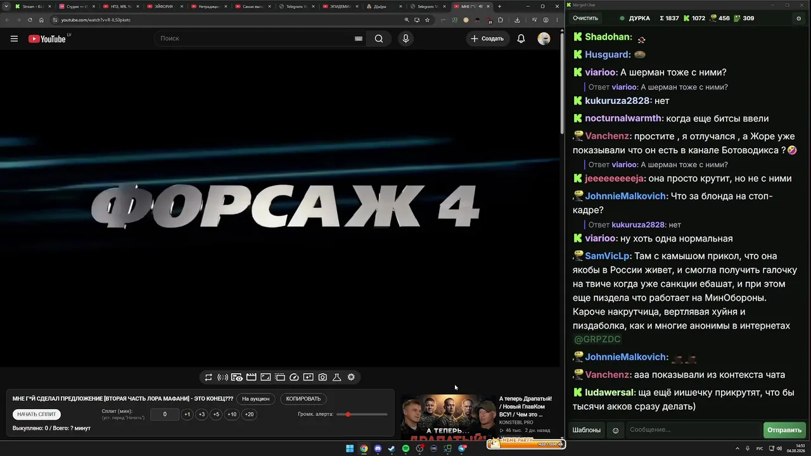Image resolution: width=811 pixels, height=456 pixels.
Task: Click the flask experiments icon
Action: point(336,377)
